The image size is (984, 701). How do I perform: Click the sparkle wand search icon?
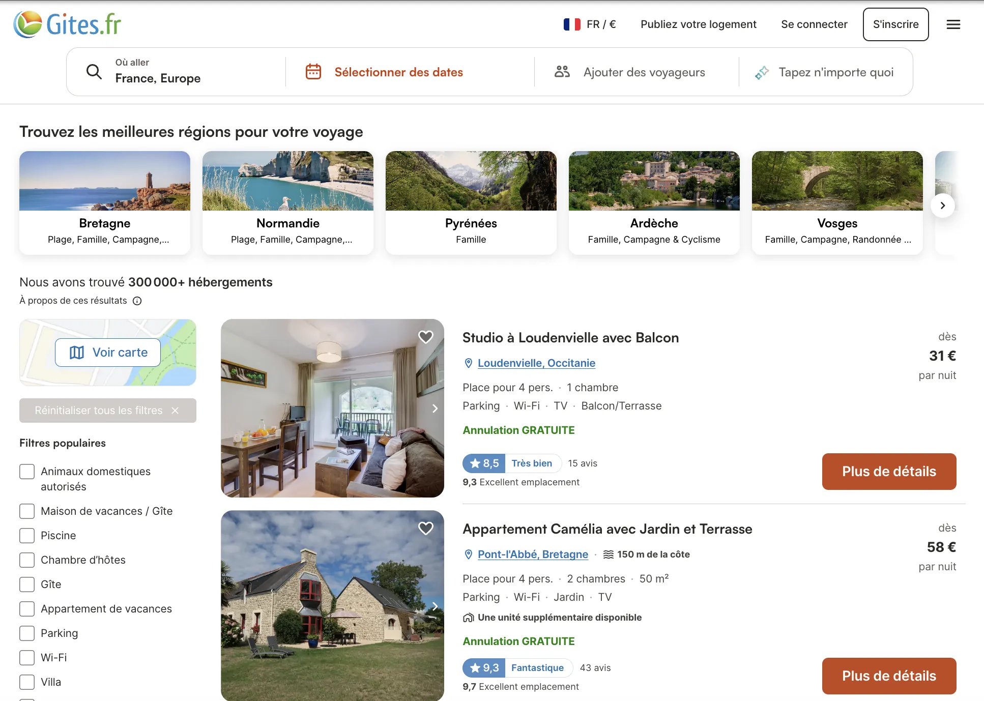(762, 72)
